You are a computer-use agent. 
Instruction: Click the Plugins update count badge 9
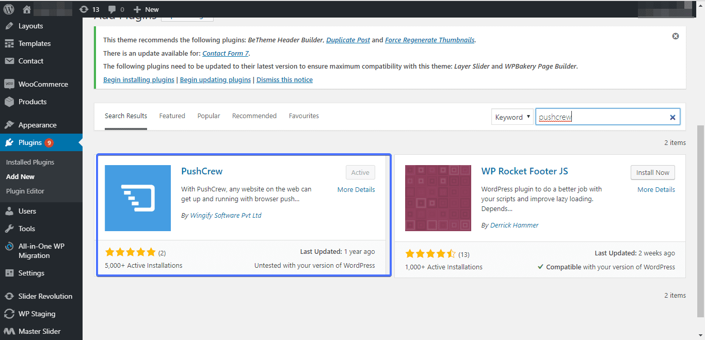tap(49, 142)
